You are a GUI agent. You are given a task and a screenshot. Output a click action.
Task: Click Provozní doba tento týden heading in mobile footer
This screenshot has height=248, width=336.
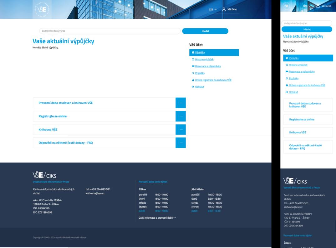coord(298,236)
